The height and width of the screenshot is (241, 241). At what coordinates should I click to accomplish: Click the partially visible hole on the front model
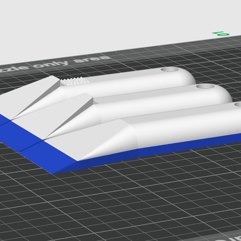(238, 104)
